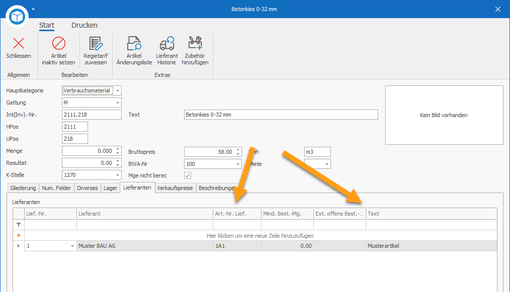Screen dimensions: 510x292
Task: Click the UPos field 218
Action: (75, 139)
